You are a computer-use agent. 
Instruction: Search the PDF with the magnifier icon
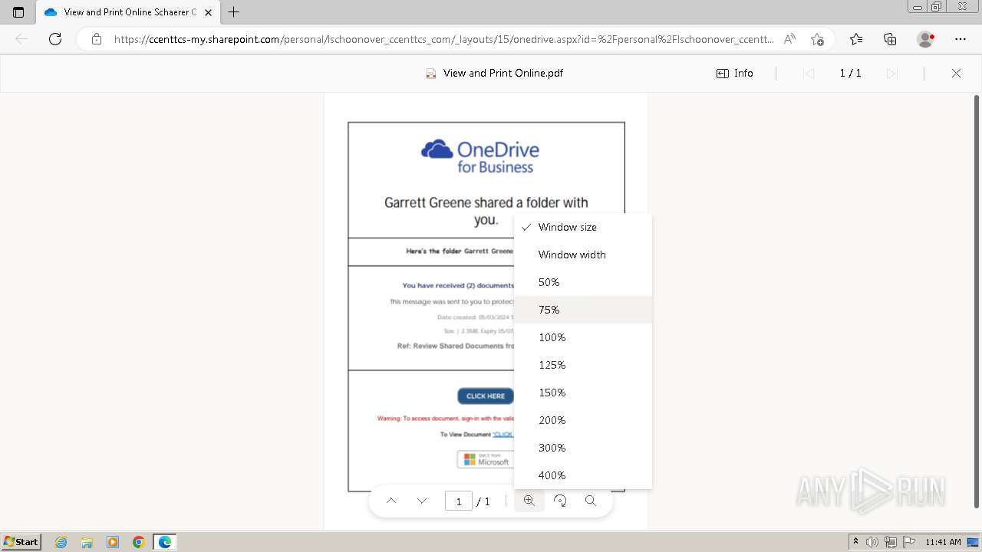(591, 501)
